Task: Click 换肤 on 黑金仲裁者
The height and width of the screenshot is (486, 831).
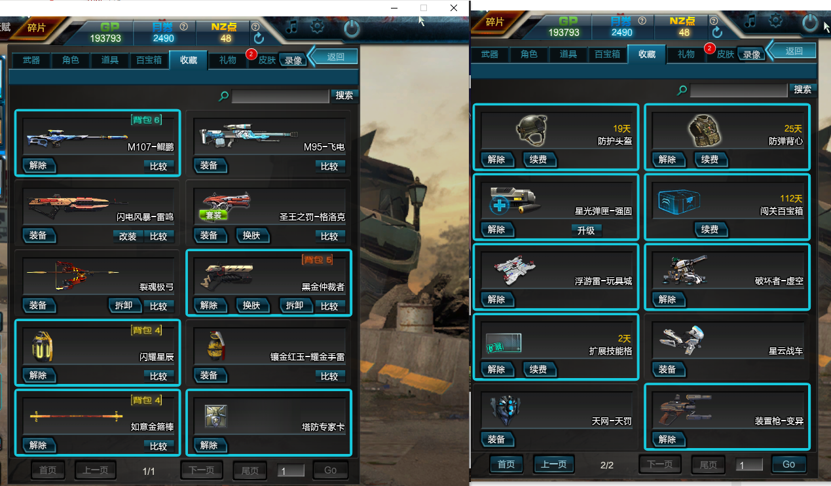Action: (x=251, y=305)
